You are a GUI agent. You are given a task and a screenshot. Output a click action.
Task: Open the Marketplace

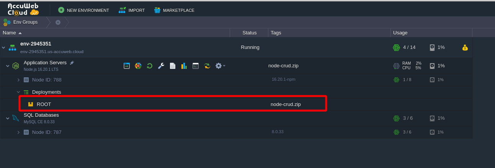(174, 10)
